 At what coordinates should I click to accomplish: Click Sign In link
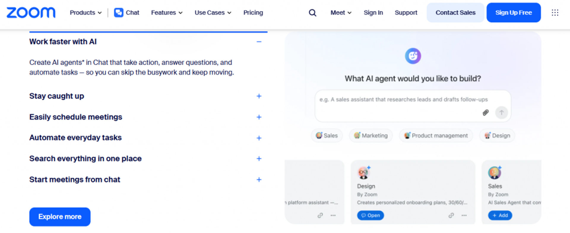click(373, 12)
